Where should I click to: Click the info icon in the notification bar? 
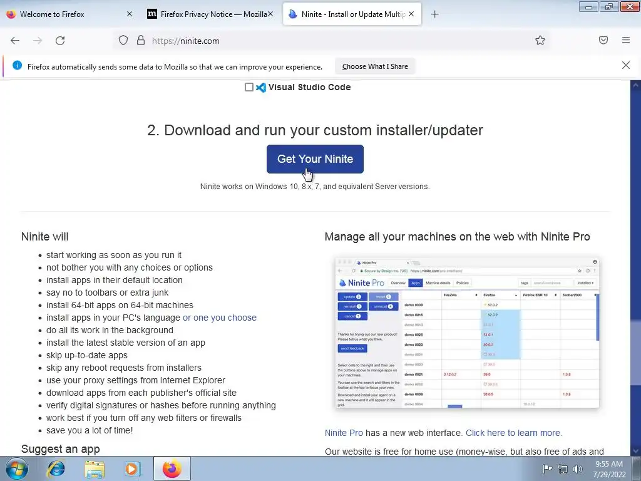point(17,65)
